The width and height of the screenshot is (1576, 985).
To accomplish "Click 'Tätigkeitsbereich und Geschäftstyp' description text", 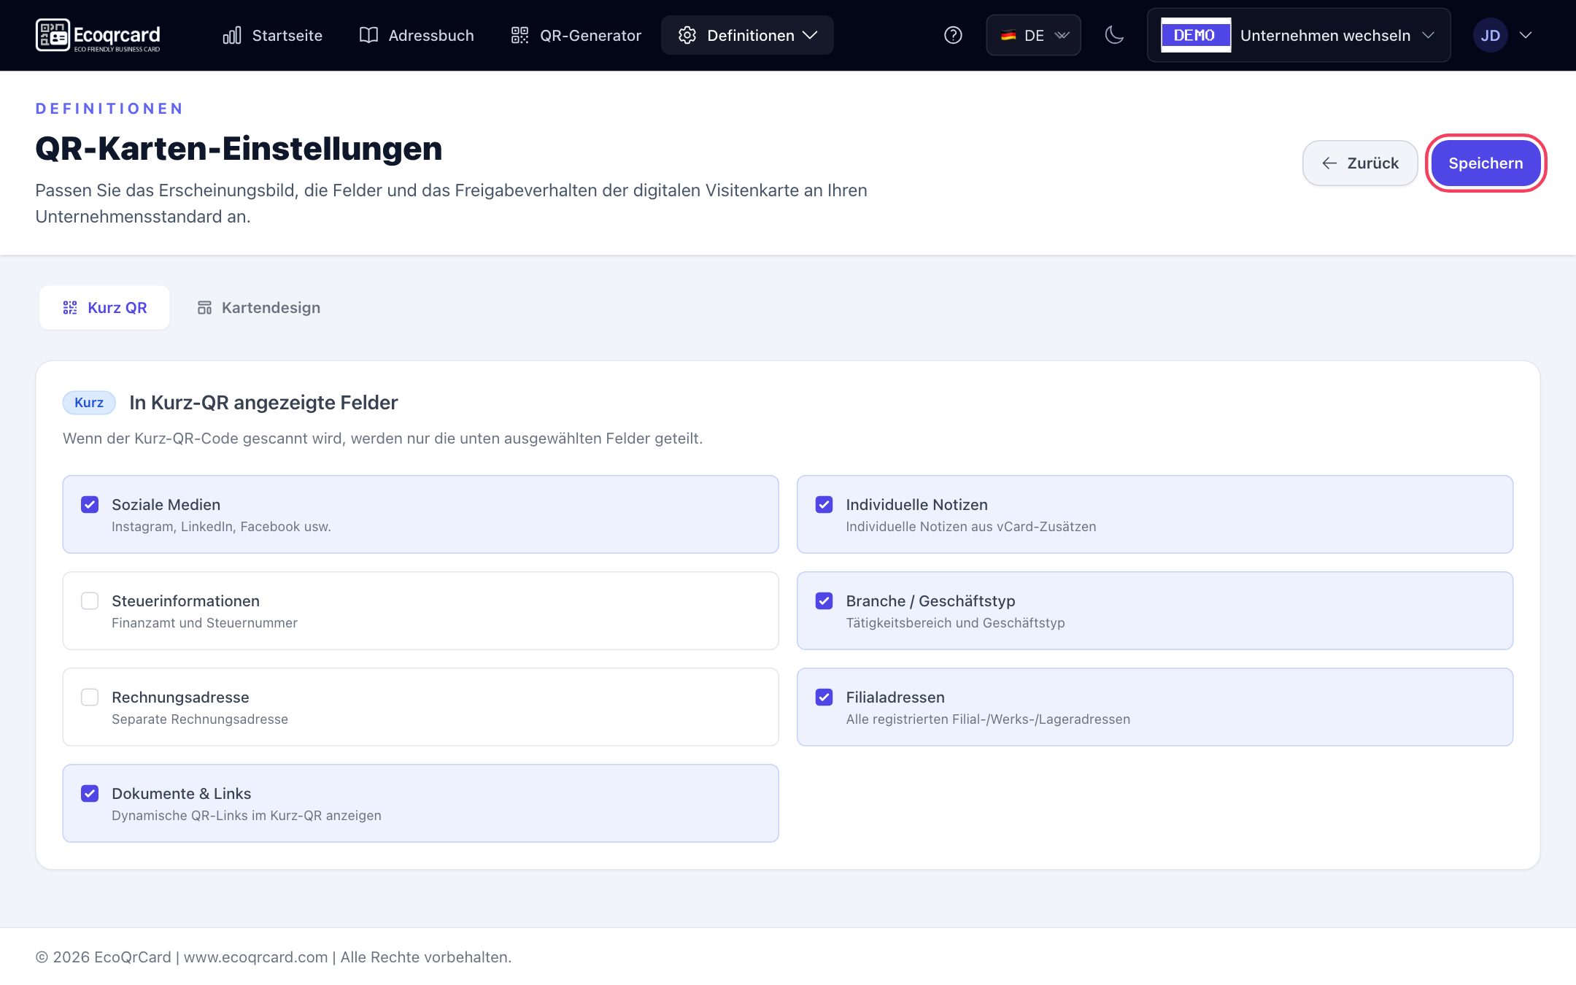I will [x=955, y=622].
